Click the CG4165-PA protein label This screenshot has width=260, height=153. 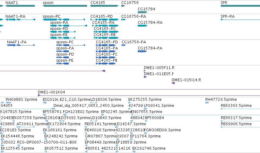[x=107, y=48]
